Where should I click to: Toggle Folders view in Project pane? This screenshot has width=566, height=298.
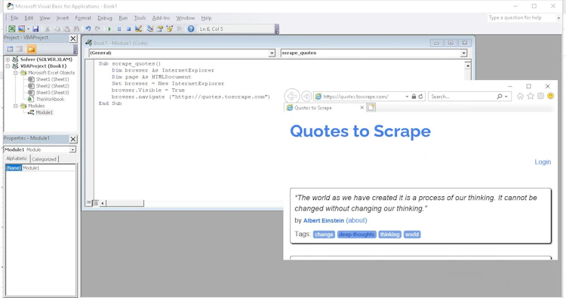pyautogui.click(x=32, y=49)
